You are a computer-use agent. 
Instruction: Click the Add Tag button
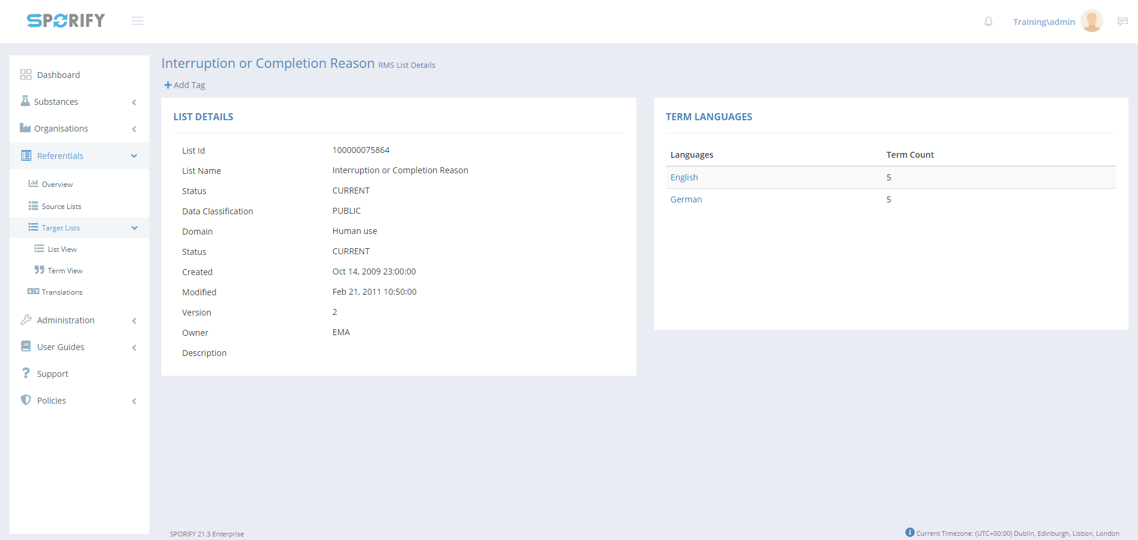point(185,85)
